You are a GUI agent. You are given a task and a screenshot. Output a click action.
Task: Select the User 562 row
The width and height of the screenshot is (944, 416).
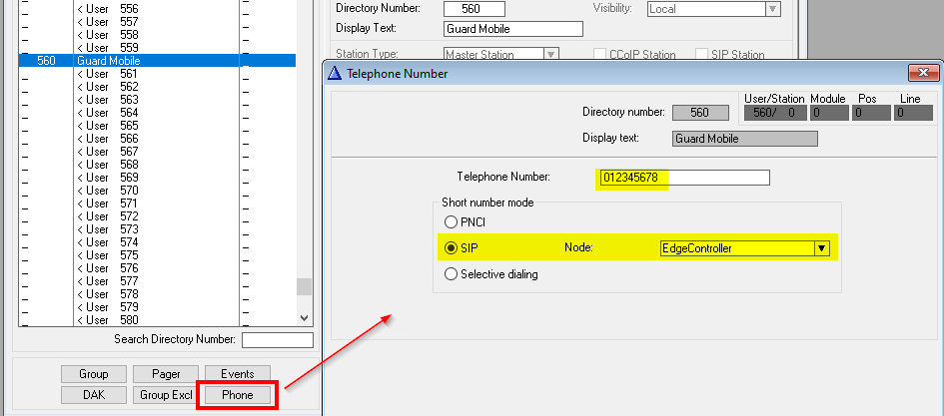coord(157,87)
